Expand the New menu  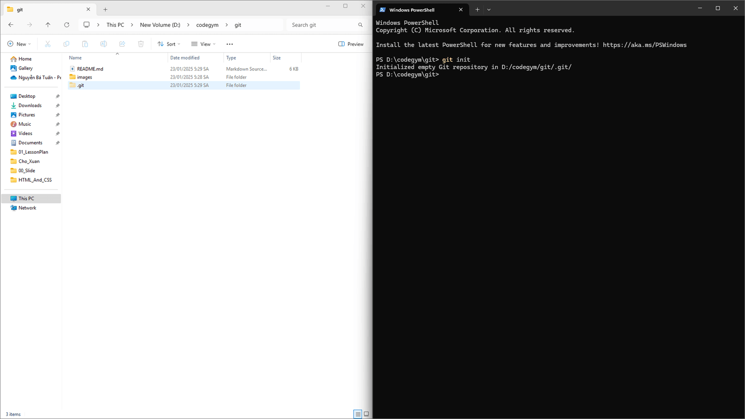click(x=19, y=44)
